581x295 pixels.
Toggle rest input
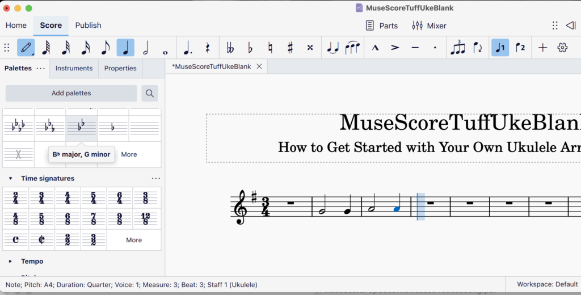(x=208, y=48)
